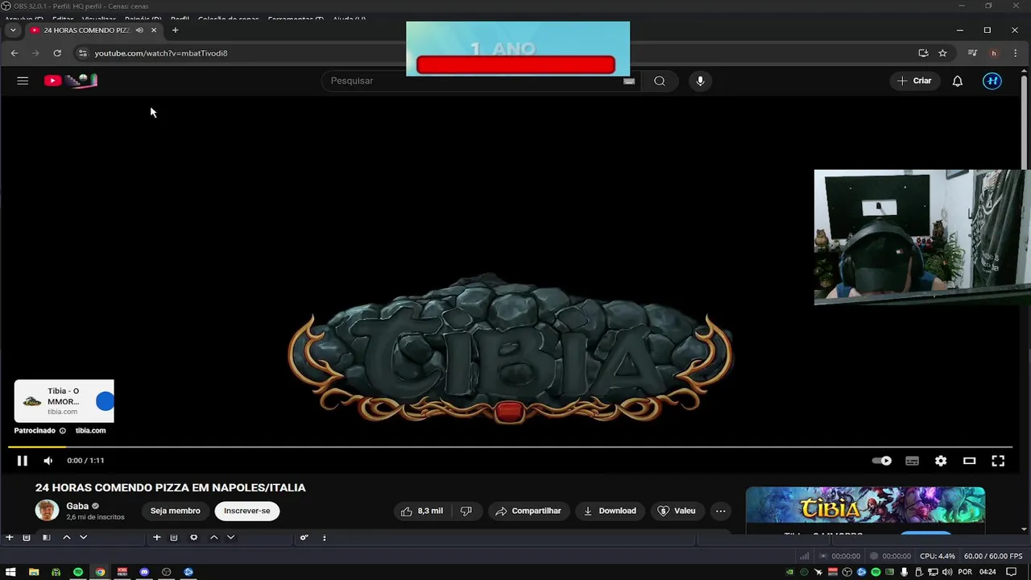Image resolution: width=1031 pixels, height=580 pixels.
Task: Open OBS Ferramentas menu
Action: pyautogui.click(x=296, y=19)
